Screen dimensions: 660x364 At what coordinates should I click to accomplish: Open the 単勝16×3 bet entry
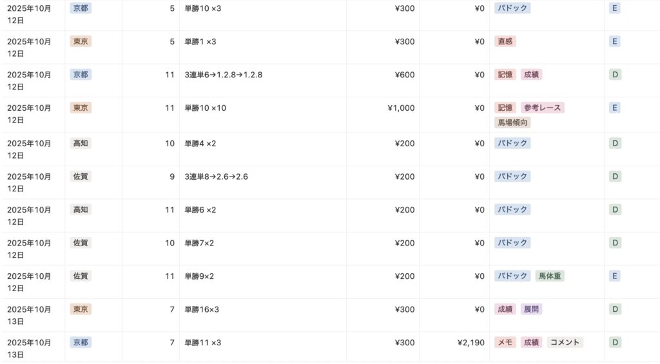202,309
